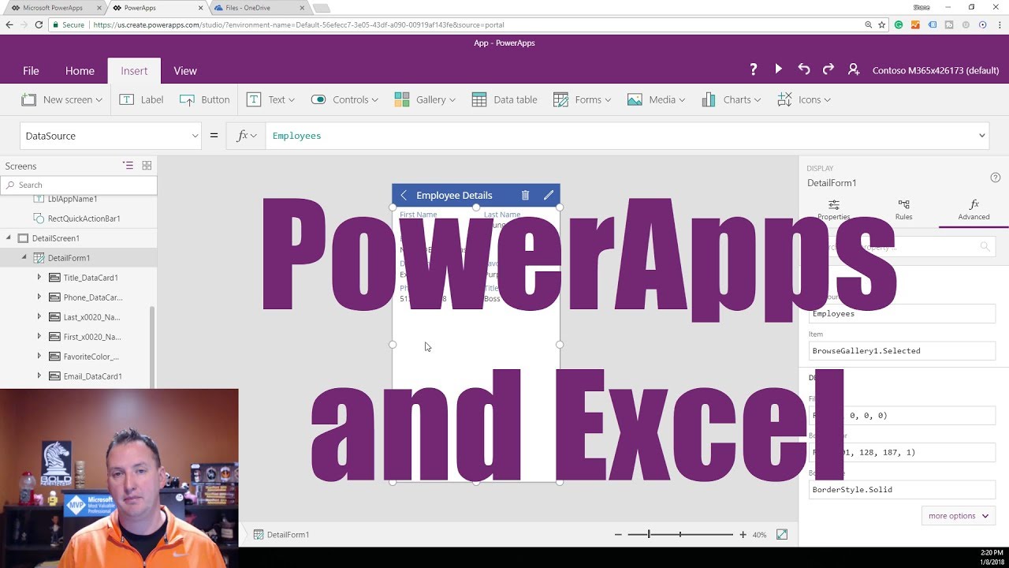Edit the Item property BrowseGallery1.Selected field
Screen dimensions: 1009x568
(902, 350)
